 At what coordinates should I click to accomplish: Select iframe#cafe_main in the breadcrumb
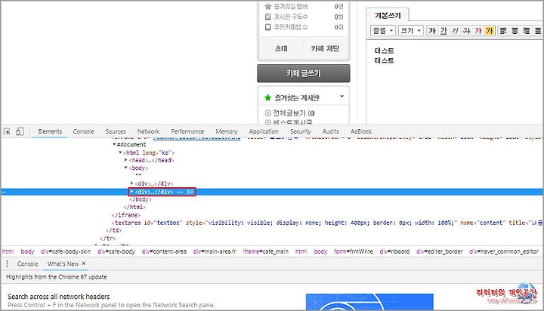266,251
